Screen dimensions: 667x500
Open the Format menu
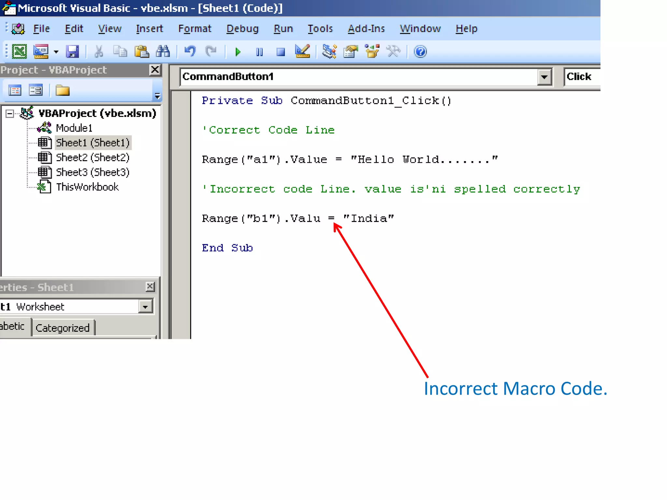194,29
